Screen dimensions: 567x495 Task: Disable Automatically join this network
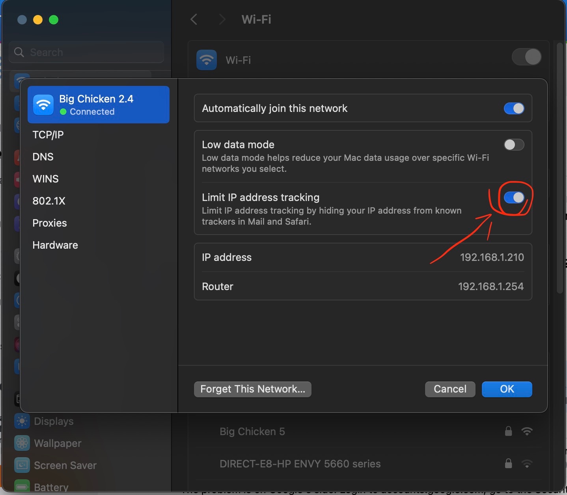[514, 108]
